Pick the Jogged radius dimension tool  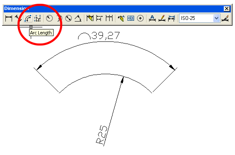coord(59,18)
